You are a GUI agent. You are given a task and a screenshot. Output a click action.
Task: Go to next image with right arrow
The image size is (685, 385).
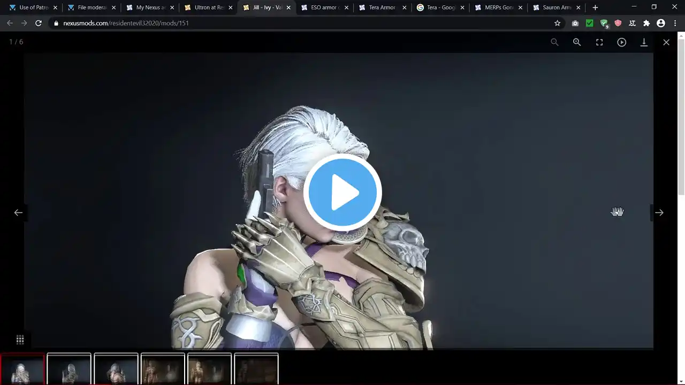point(659,212)
